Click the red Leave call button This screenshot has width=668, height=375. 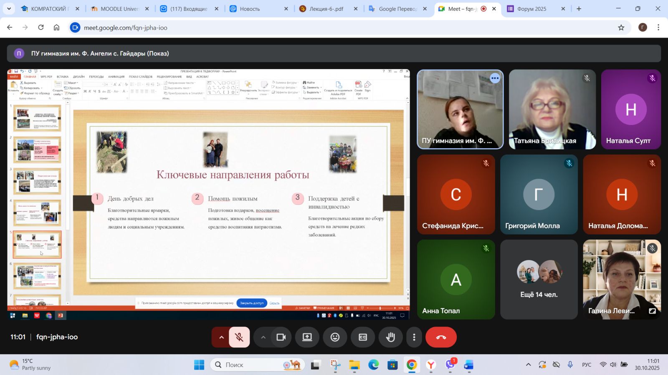[441, 337]
